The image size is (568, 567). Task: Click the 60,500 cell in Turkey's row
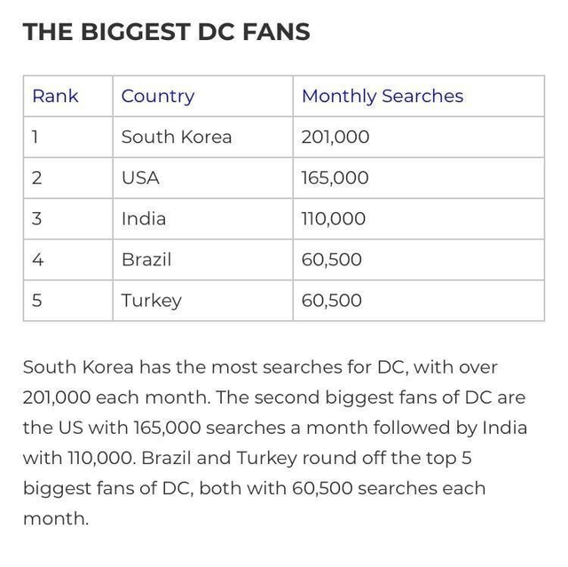pos(332,300)
